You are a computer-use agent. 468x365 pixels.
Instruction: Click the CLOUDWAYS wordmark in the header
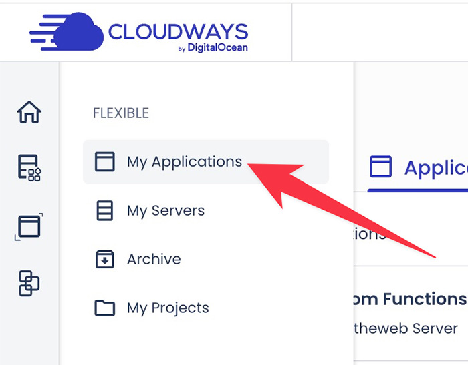click(x=178, y=31)
